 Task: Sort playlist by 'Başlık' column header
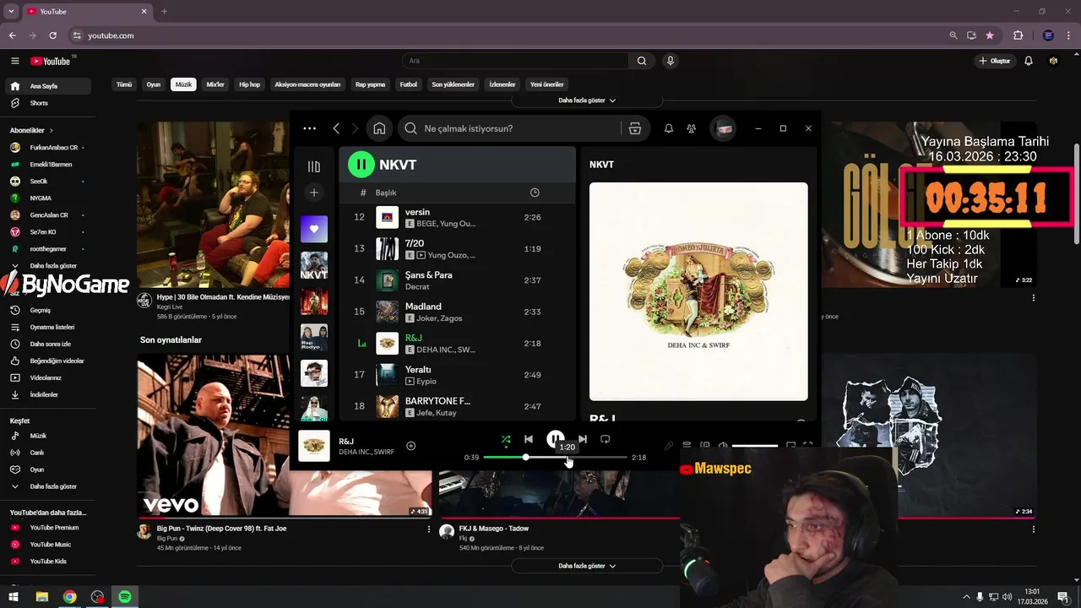pos(386,193)
